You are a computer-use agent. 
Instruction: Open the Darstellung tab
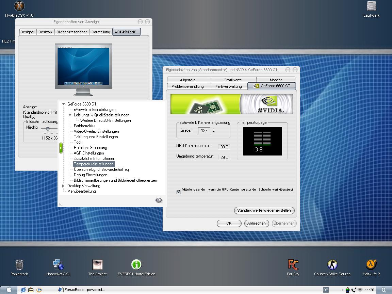101,32
